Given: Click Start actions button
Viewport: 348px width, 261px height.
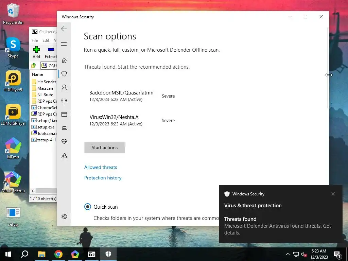Looking at the screenshot, I should (105, 147).
